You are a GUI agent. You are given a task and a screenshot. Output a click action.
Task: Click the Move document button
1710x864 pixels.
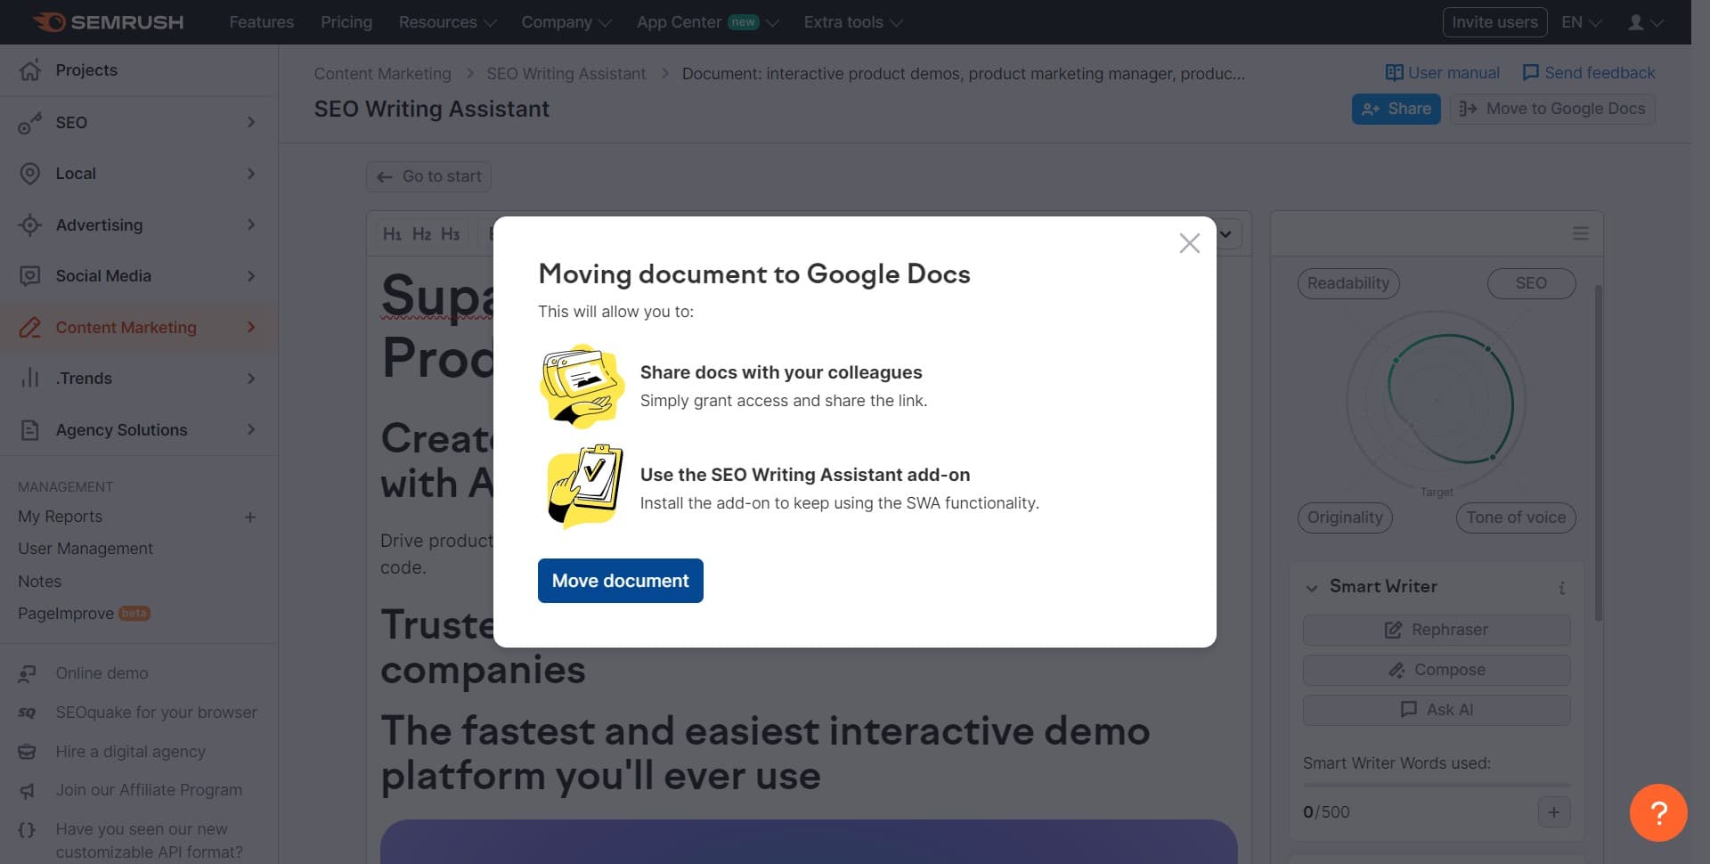click(620, 580)
